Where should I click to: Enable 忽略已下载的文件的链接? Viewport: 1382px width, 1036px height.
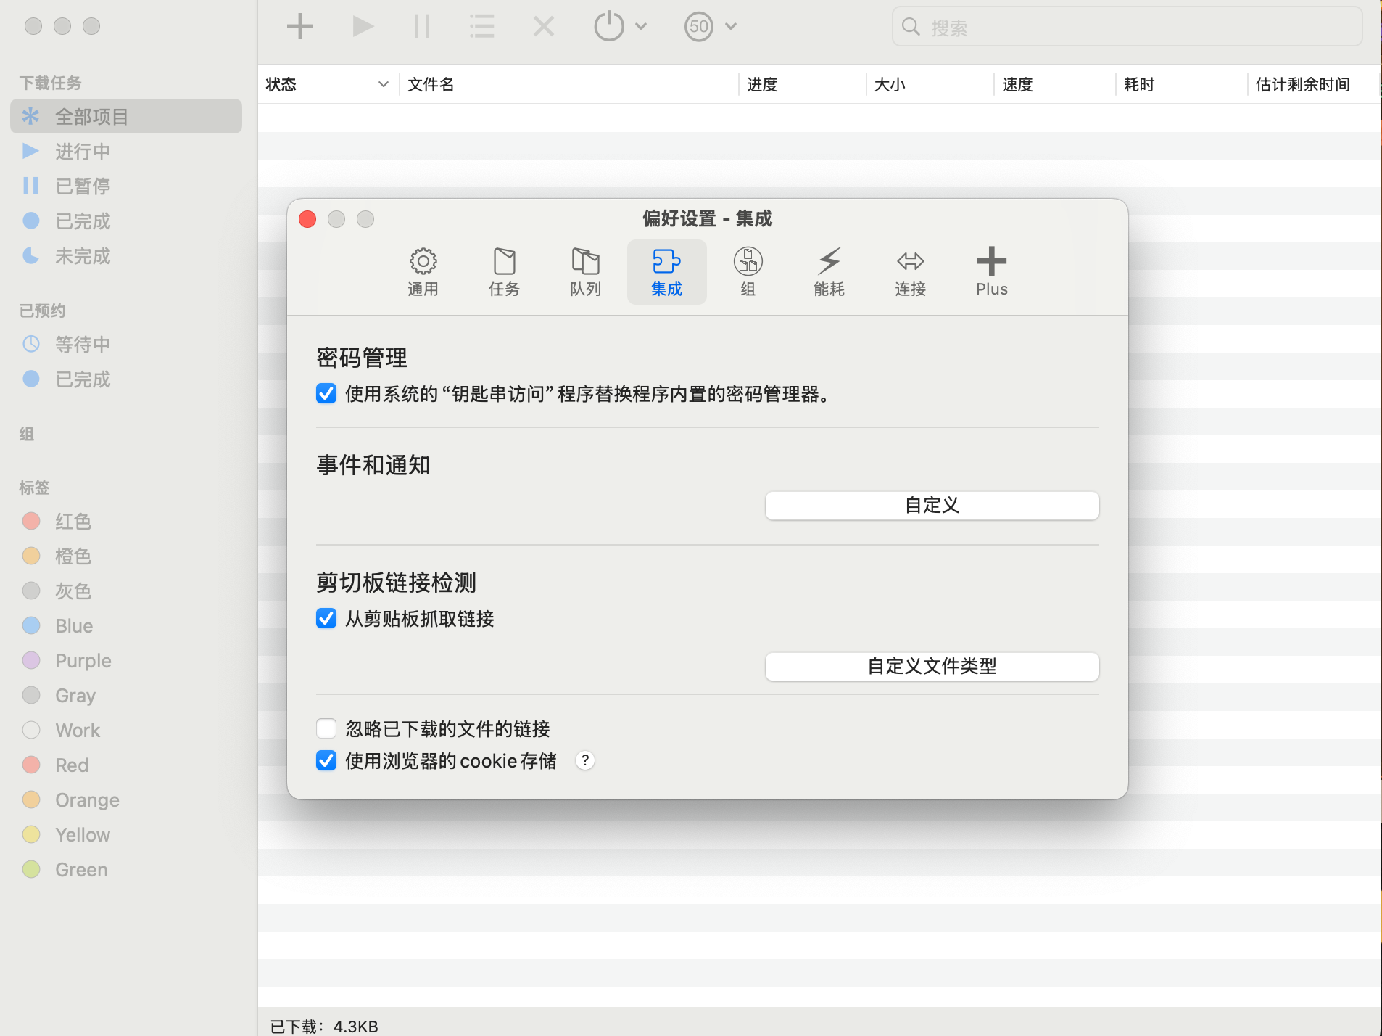tap(326, 728)
